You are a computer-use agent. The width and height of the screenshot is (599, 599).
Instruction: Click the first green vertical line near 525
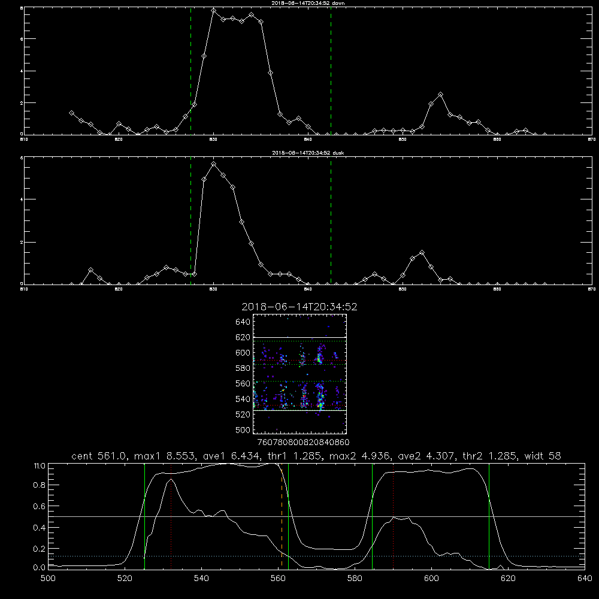coord(144,516)
